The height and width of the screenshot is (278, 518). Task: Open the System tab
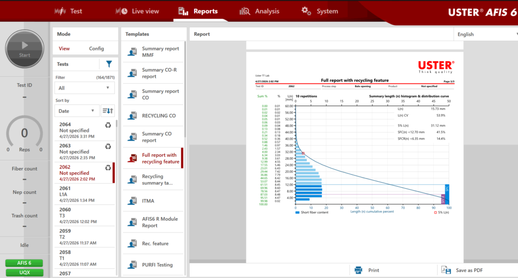tap(320, 11)
